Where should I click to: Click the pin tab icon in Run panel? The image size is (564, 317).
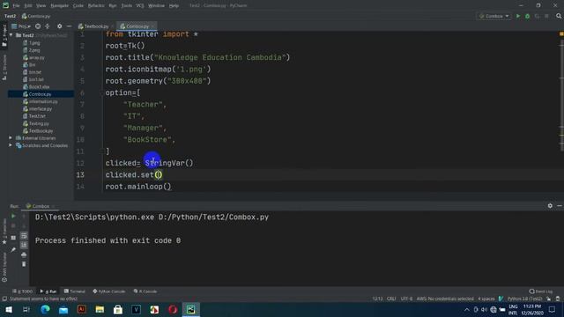[13, 249]
